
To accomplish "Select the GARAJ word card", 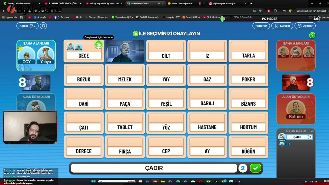I will coord(207,99).
